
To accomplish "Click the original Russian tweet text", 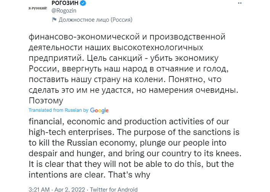I will pos(133,69).
